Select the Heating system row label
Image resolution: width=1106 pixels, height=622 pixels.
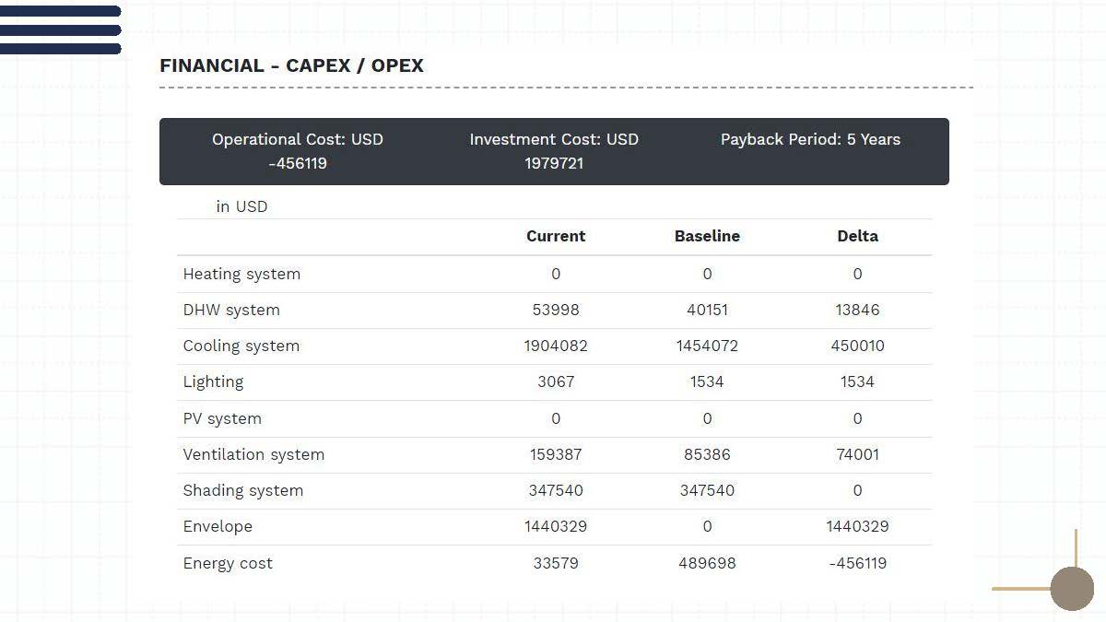241,274
